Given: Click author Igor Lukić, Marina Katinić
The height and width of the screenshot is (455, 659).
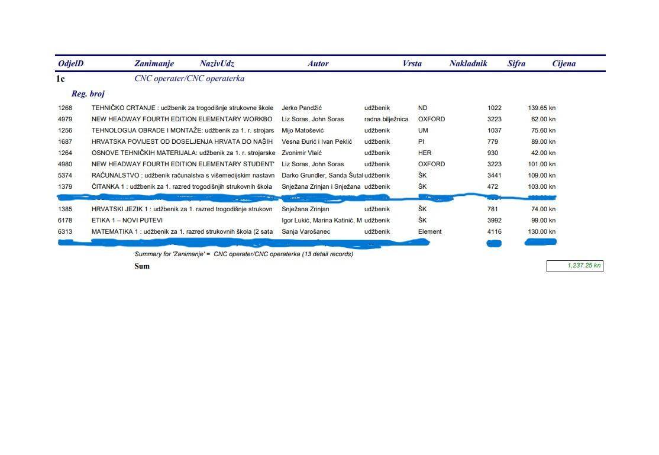Looking at the screenshot, I should (x=322, y=220).
